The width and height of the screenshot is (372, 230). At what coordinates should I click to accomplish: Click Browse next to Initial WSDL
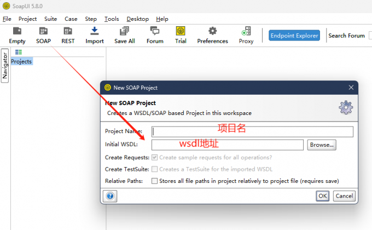(x=322, y=145)
